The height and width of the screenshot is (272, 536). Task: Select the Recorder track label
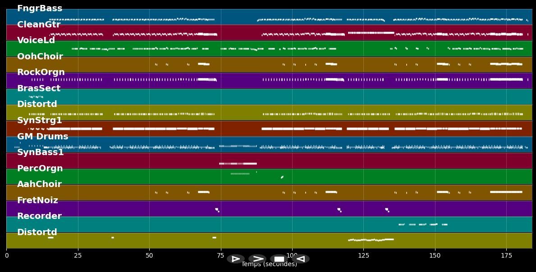(x=39, y=216)
